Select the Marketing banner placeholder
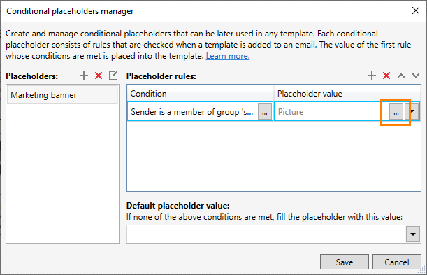The width and height of the screenshot is (427, 275). [62, 95]
